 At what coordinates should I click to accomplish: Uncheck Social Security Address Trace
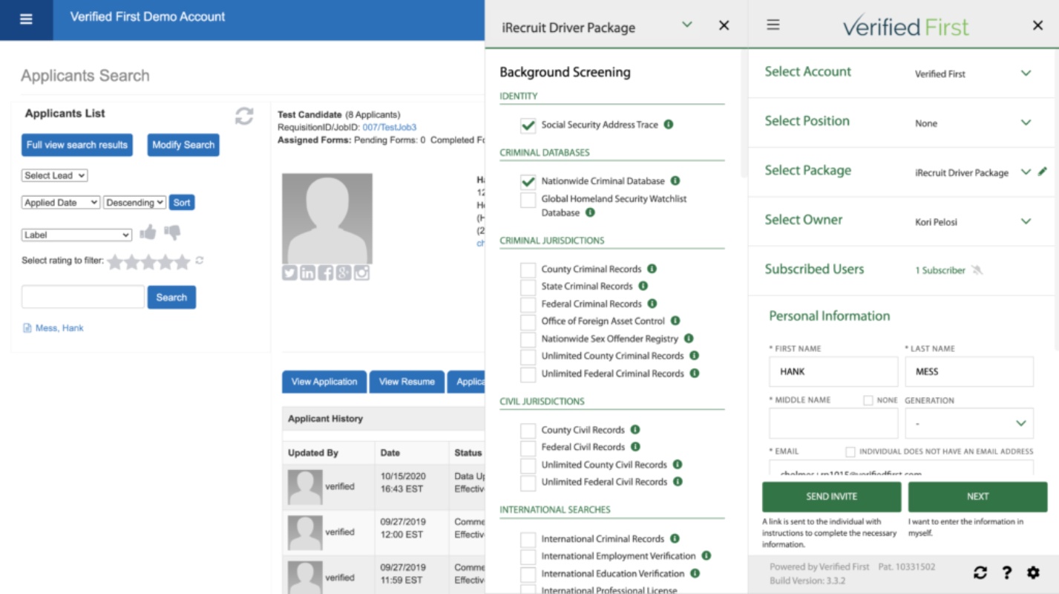point(528,125)
